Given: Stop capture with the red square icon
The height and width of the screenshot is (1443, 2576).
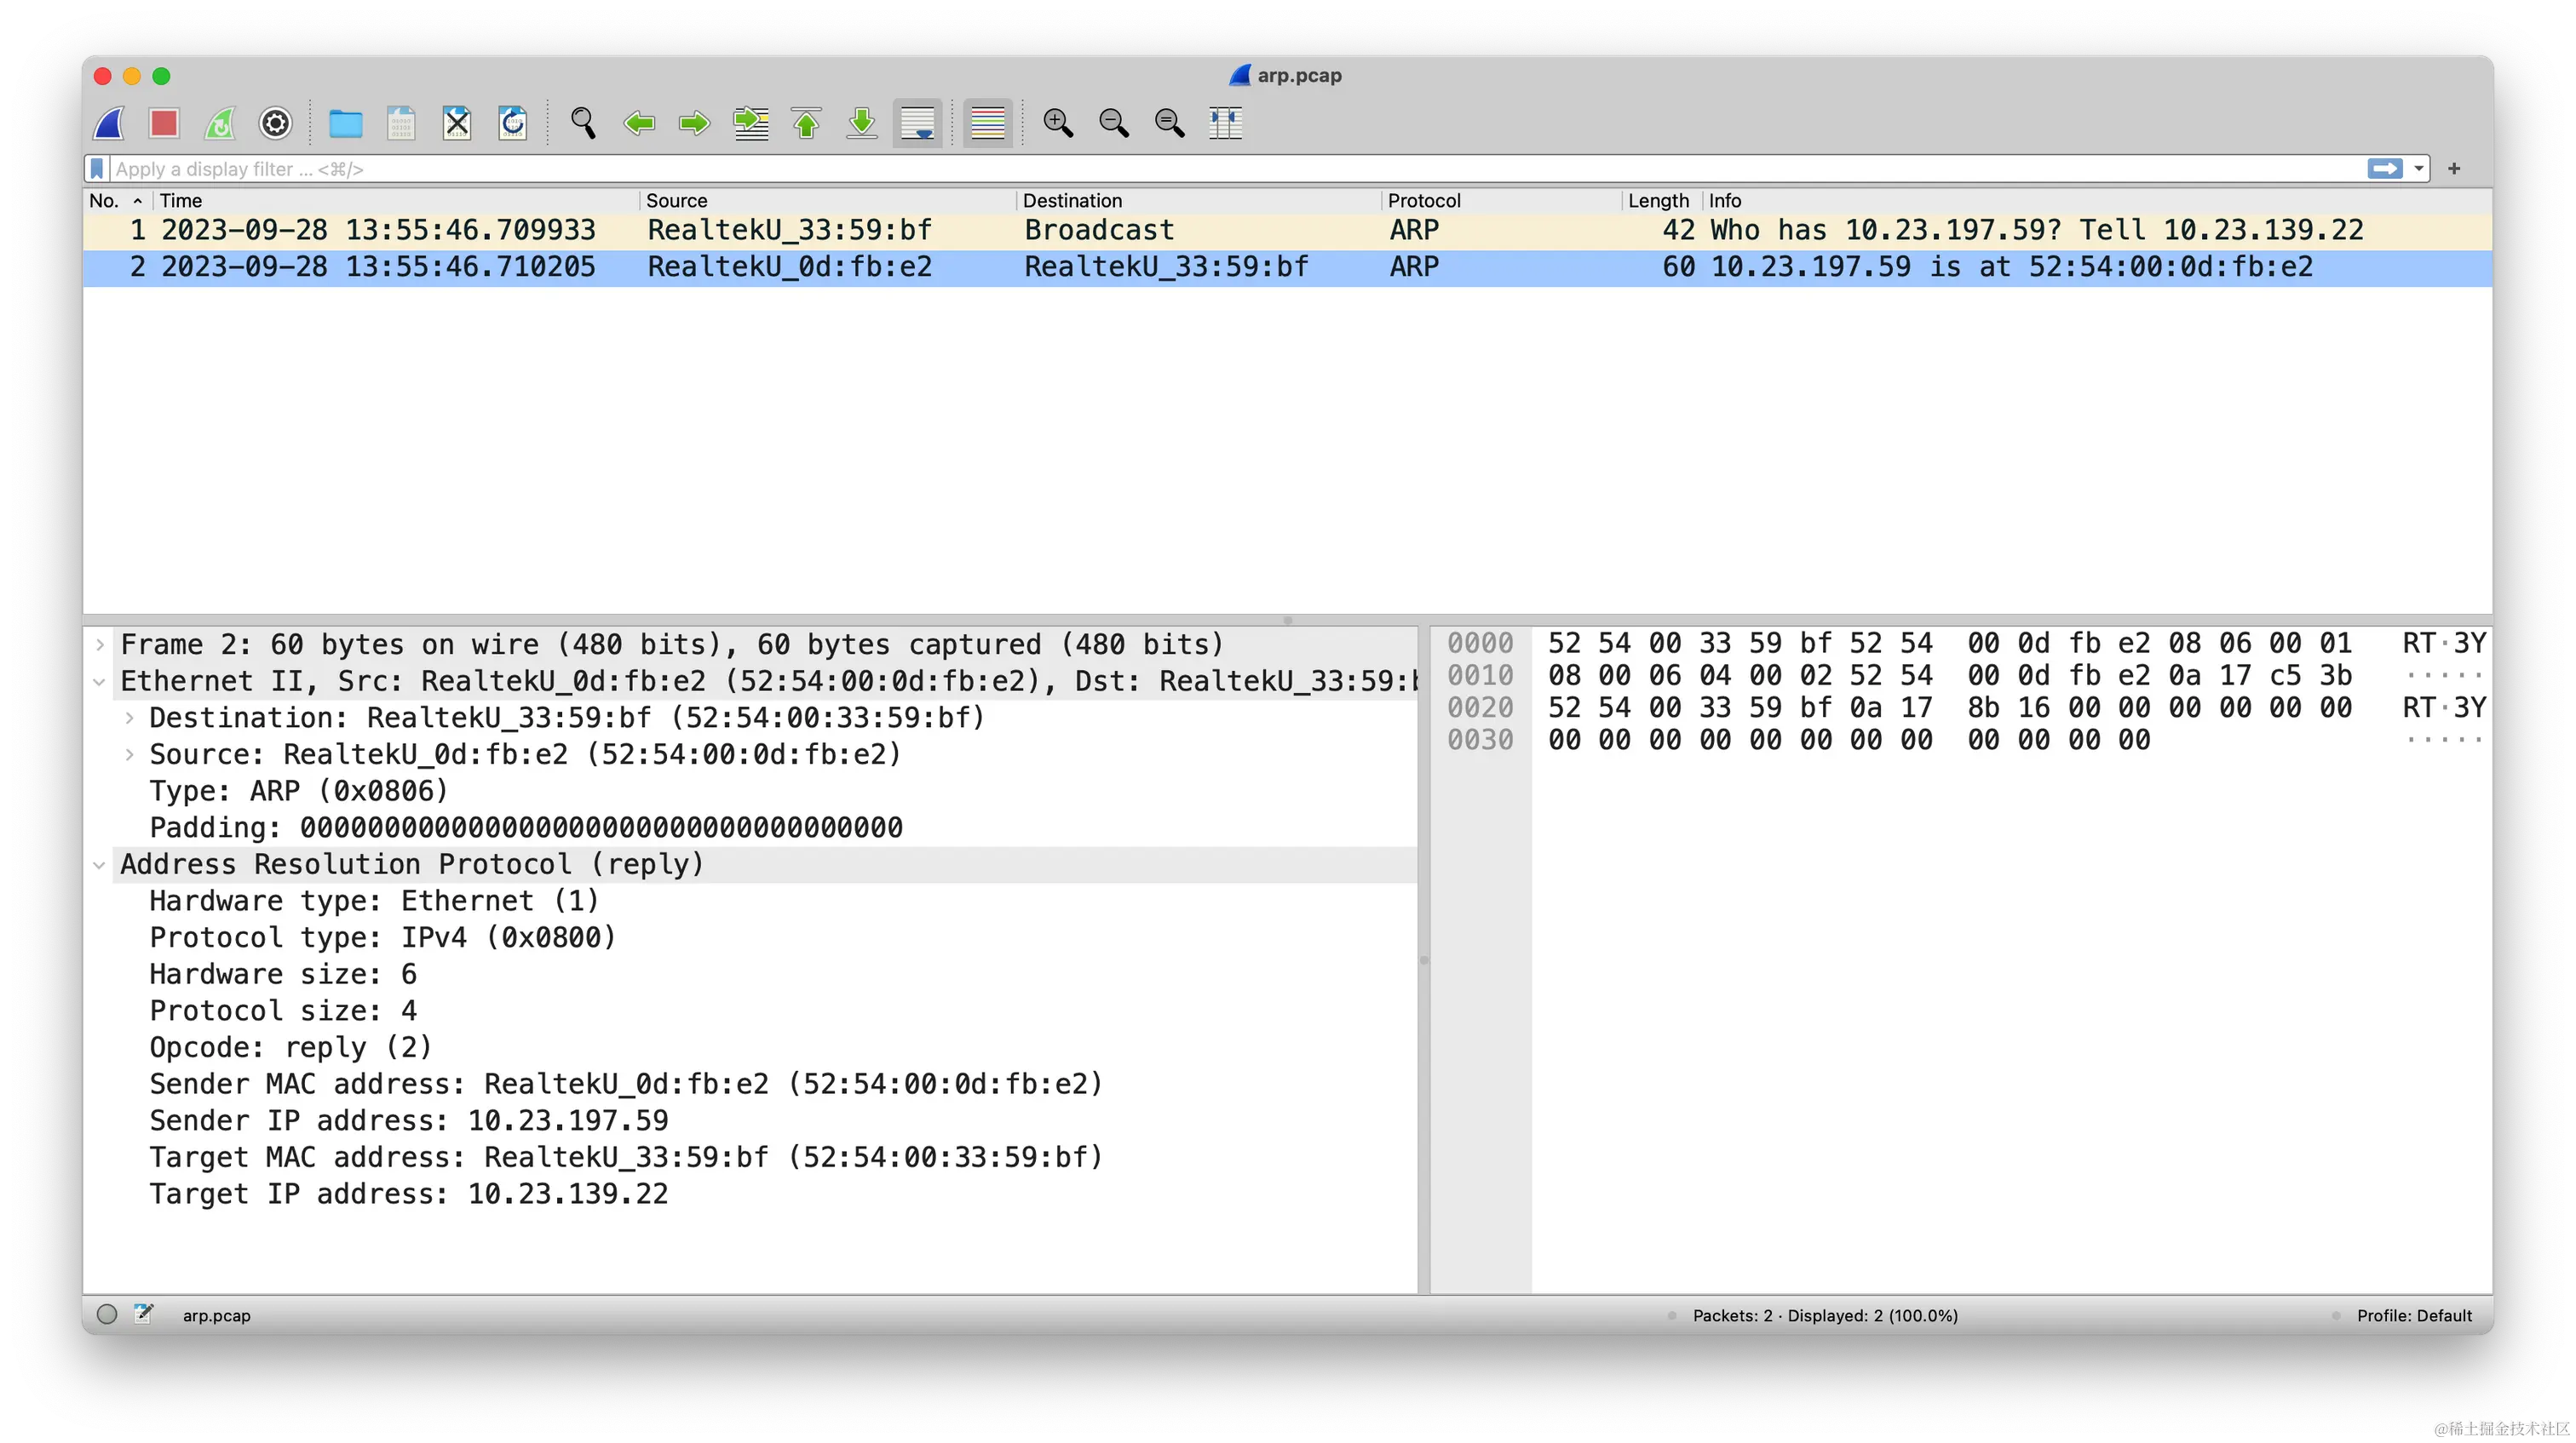Looking at the screenshot, I should [164, 124].
